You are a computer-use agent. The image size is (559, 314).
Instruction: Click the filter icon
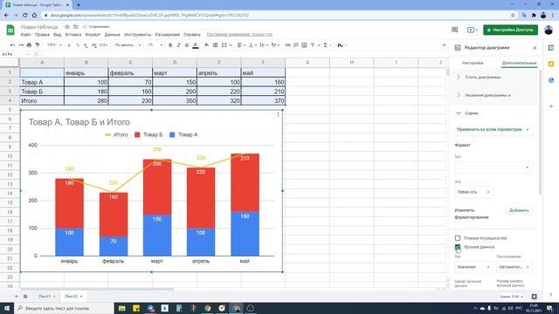(313, 45)
